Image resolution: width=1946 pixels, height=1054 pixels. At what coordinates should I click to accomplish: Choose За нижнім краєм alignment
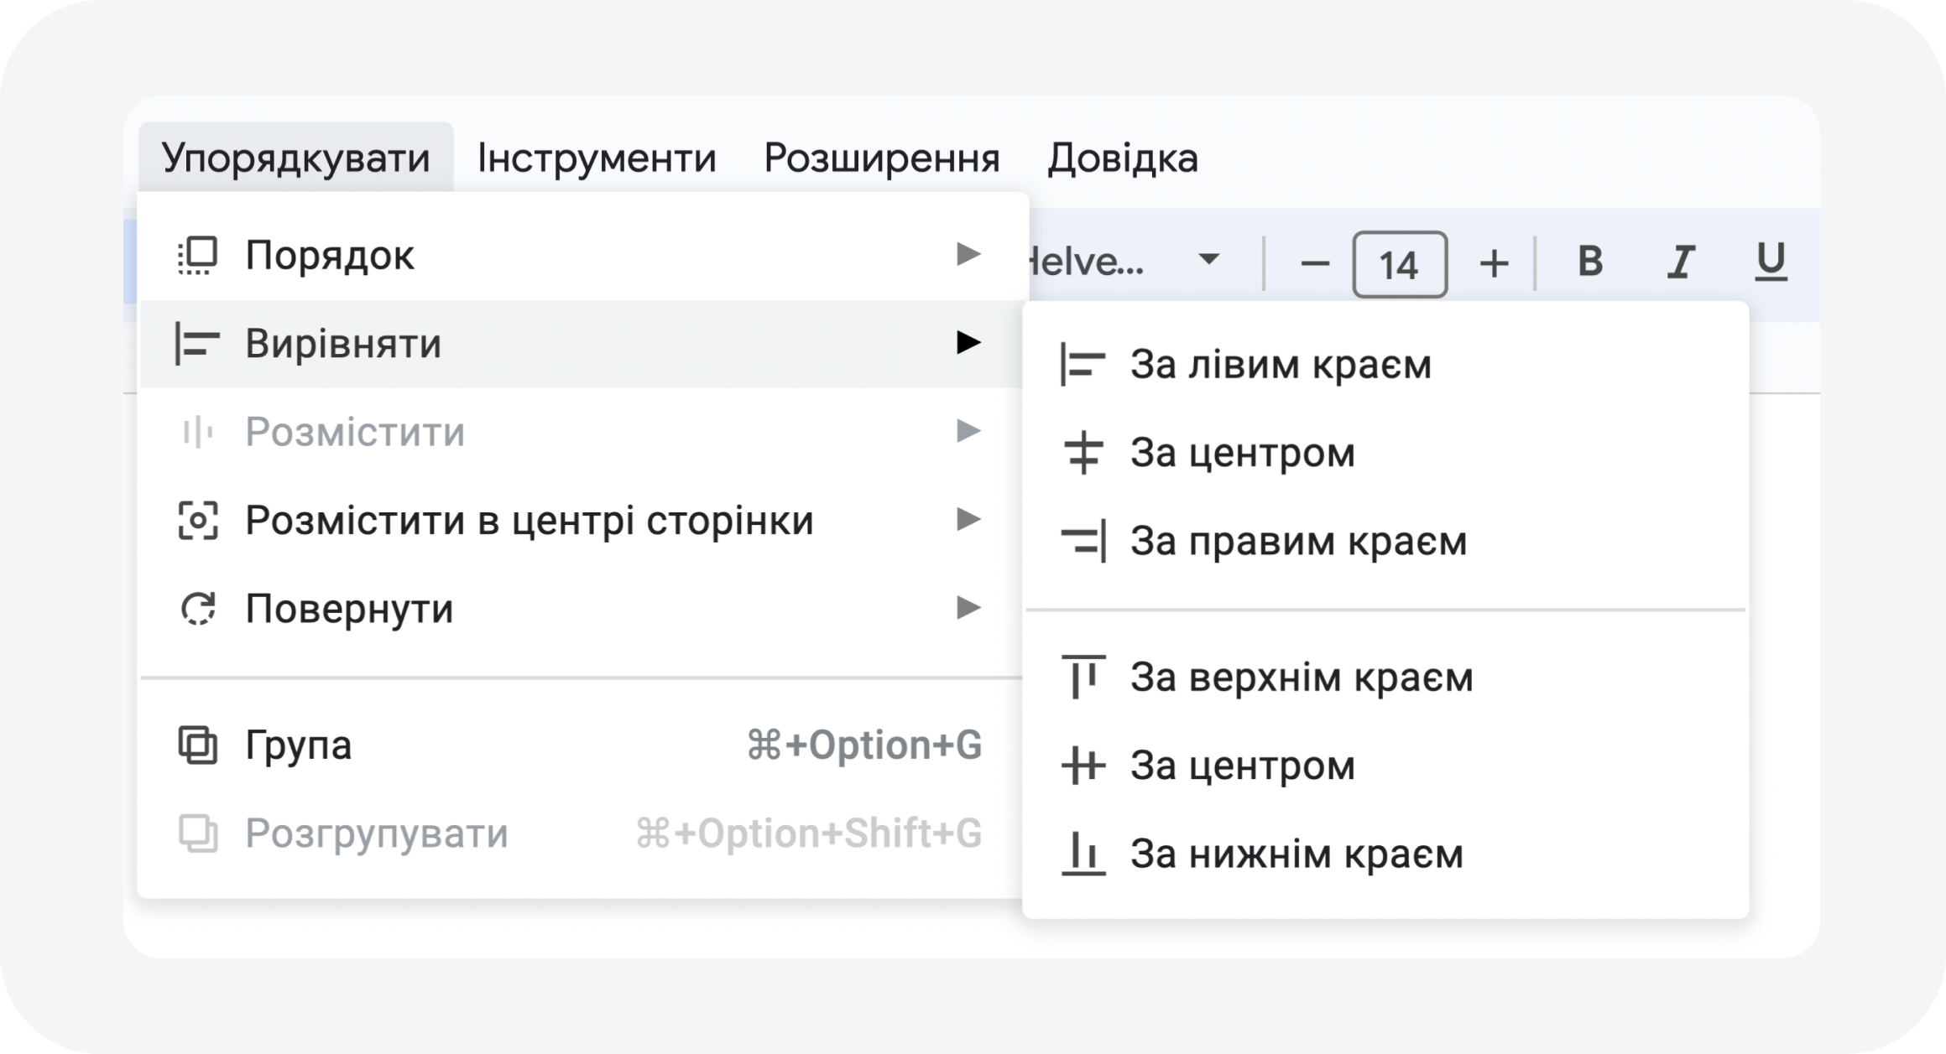[1386, 854]
